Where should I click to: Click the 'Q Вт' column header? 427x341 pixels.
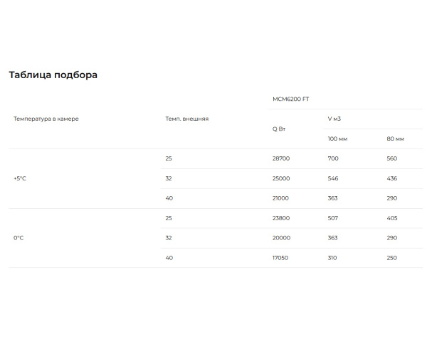279,129
